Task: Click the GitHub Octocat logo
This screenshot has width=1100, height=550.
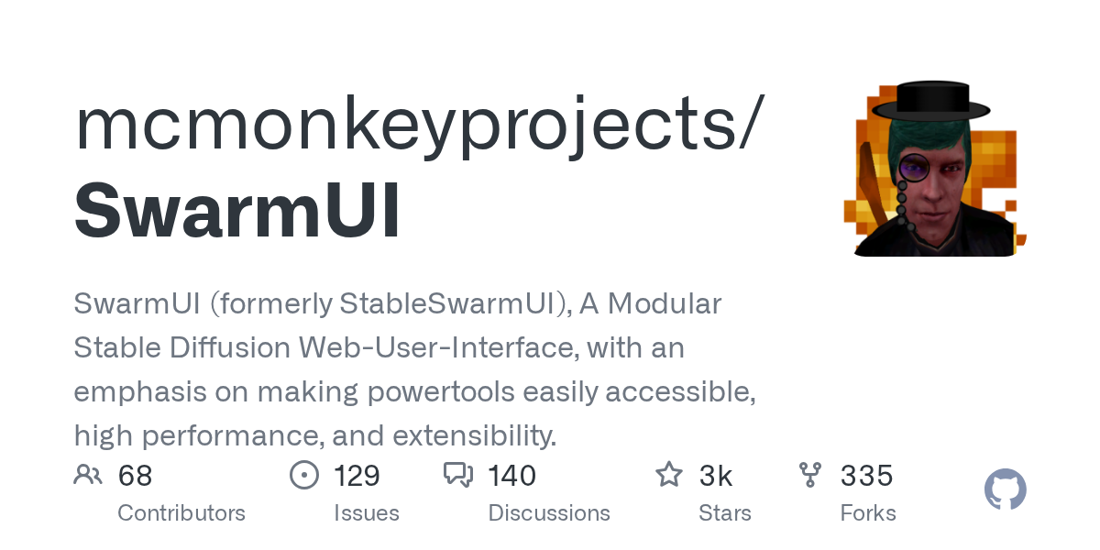Action: point(1005,489)
